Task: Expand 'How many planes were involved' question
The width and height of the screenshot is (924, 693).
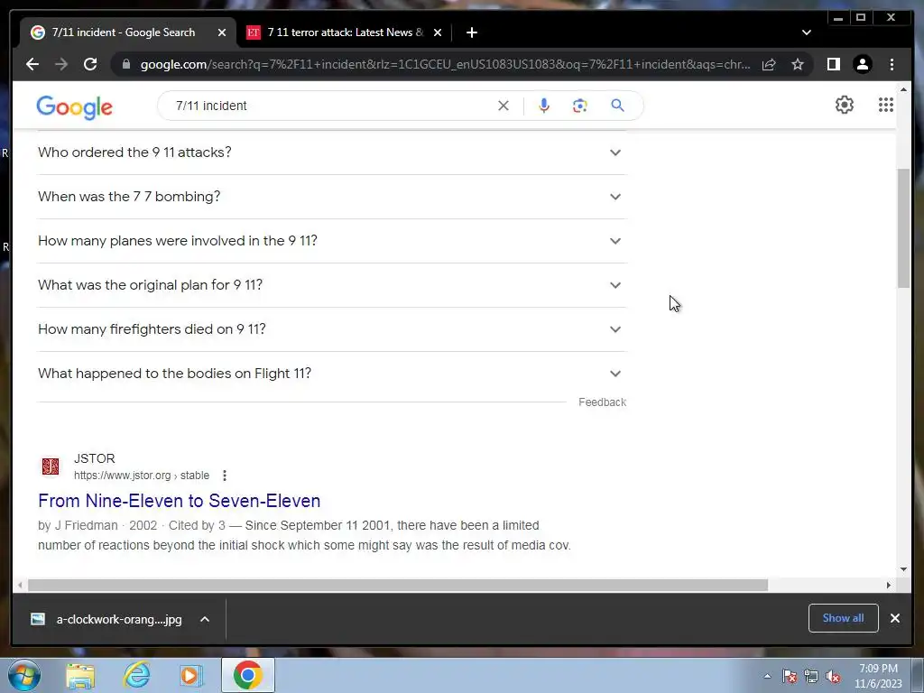Action: coord(332,240)
